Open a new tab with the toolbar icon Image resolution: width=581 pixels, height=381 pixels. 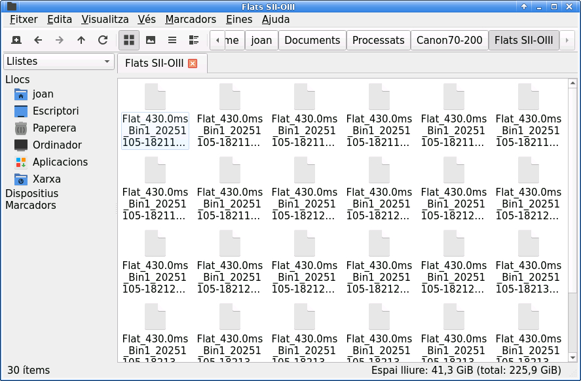16,40
